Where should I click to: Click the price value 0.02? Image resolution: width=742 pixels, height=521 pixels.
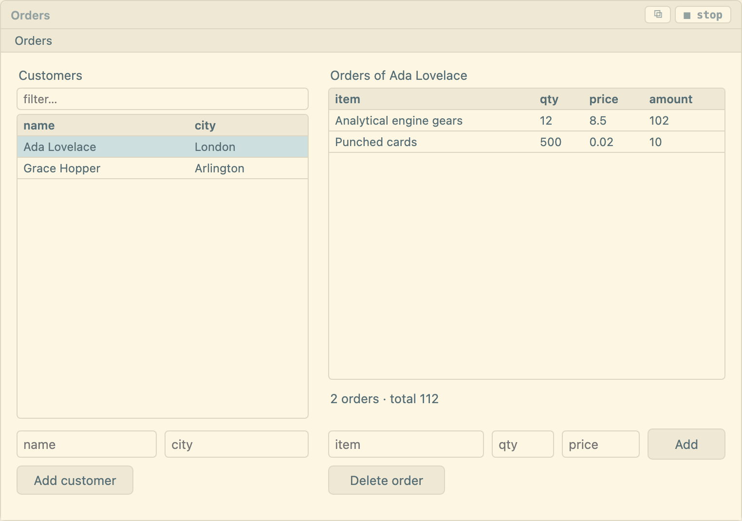pyautogui.click(x=601, y=142)
